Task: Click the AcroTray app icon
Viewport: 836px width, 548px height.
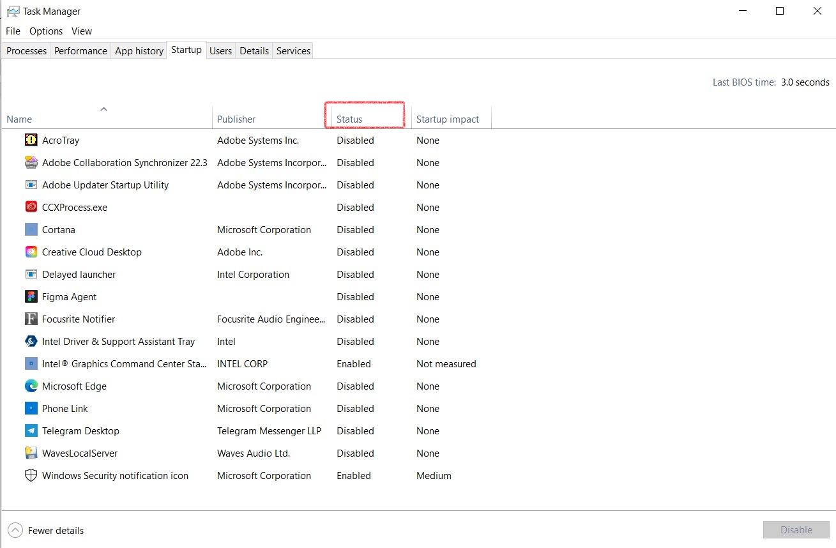Action: 31,140
